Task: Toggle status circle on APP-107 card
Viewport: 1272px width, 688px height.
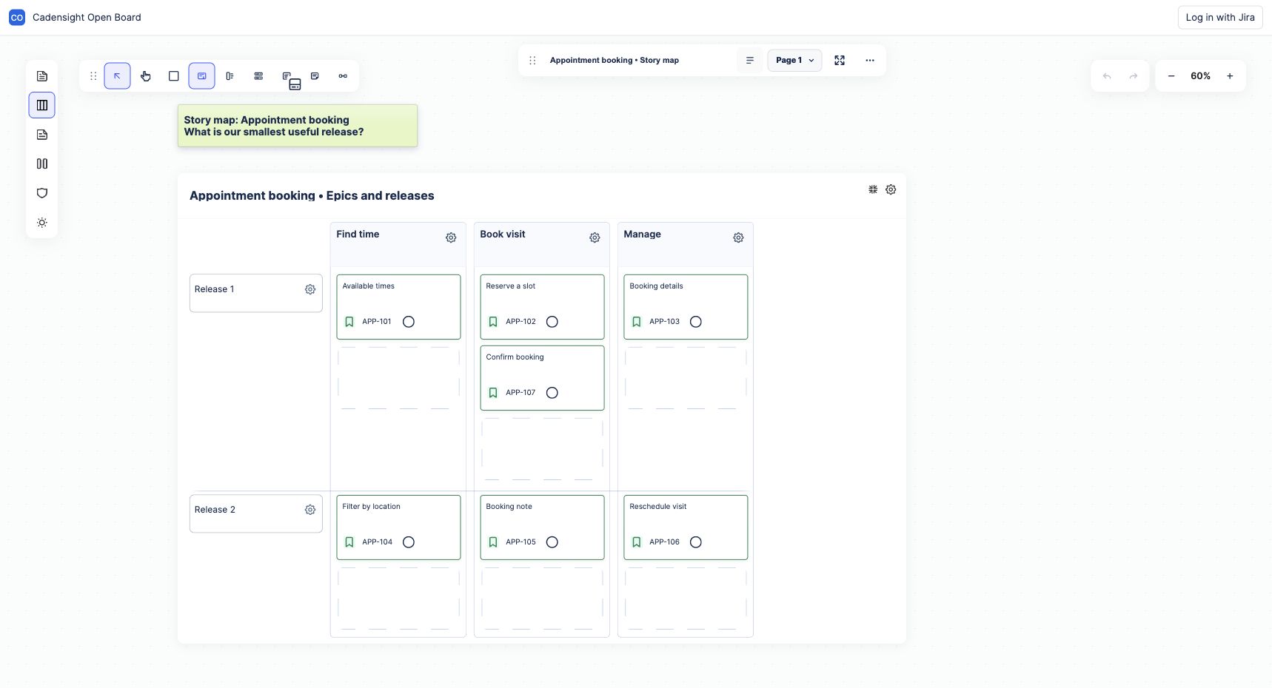Action: (x=552, y=393)
